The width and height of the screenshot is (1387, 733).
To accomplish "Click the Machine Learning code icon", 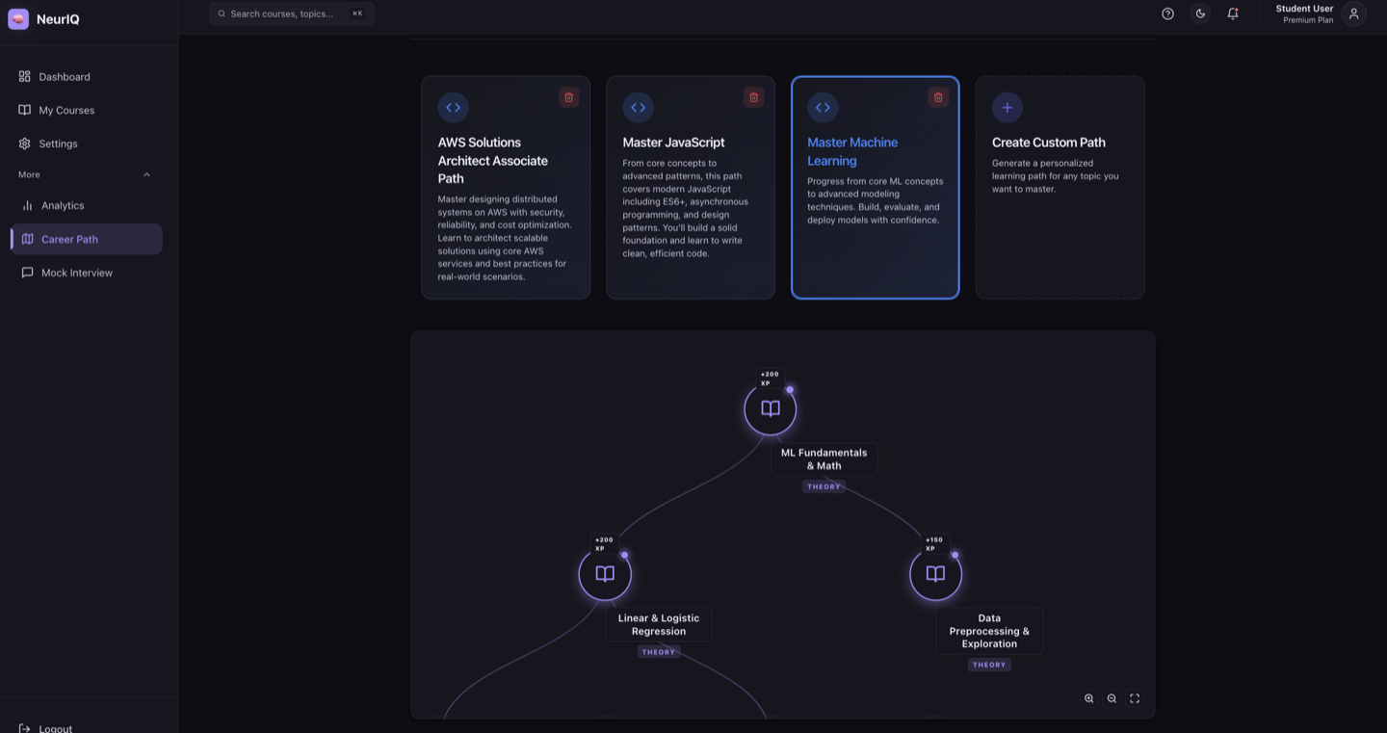I will click(x=823, y=108).
